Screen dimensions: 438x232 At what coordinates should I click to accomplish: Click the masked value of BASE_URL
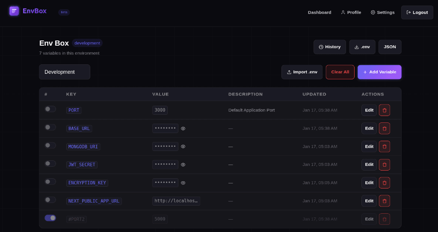(166, 128)
